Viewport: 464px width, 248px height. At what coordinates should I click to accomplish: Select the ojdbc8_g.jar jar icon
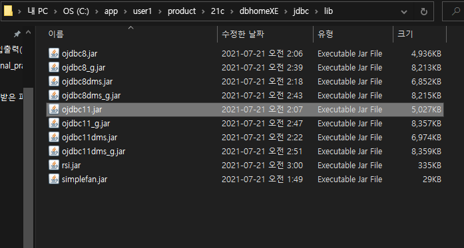pos(53,67)
